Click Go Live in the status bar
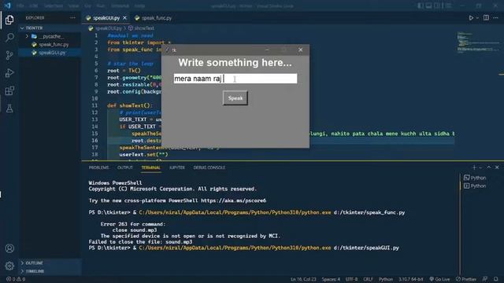Image resolution: width=504 pixels, height=283 pixels. 439,279
